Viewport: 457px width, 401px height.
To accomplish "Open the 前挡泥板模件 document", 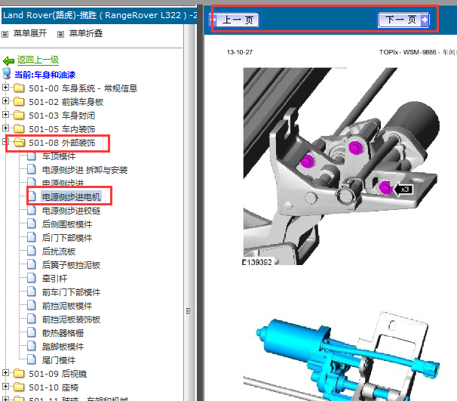I will (x=67, y=306).
